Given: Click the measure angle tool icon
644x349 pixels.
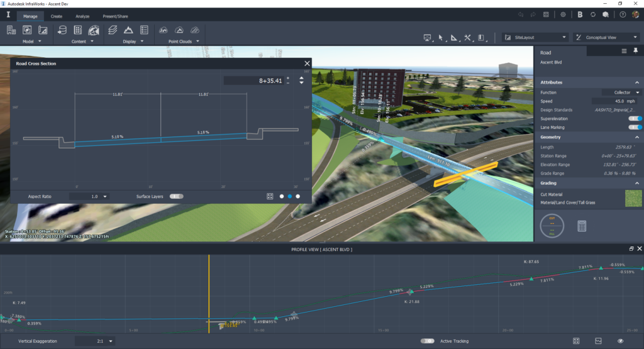Looking at the screenshot, I should pyautogui.click(x=454, y=38).
